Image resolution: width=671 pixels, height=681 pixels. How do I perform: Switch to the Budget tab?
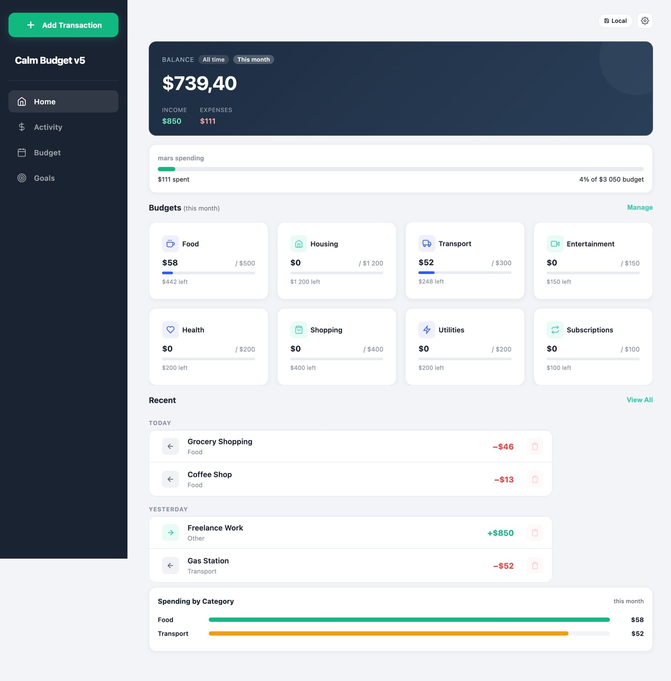[47, 152]
